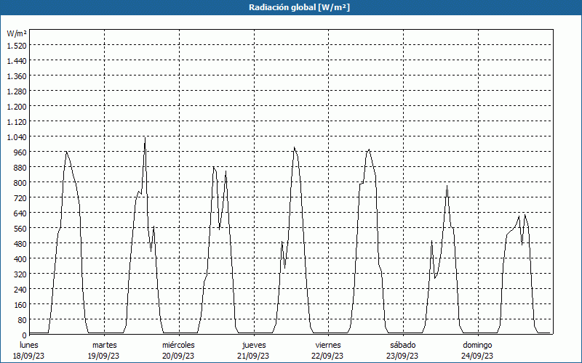The image size is (582, 363).
Task: Select the domingo day label
Action: pyautogui.click(x=477, y=345)
